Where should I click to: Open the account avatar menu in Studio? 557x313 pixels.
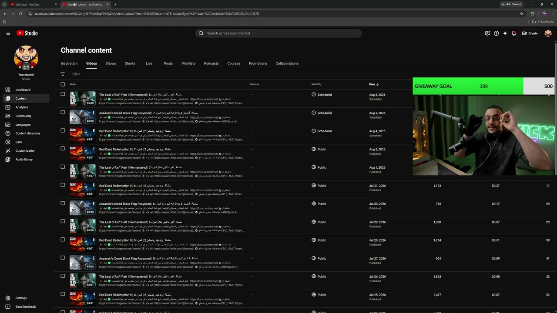(548, 33)
